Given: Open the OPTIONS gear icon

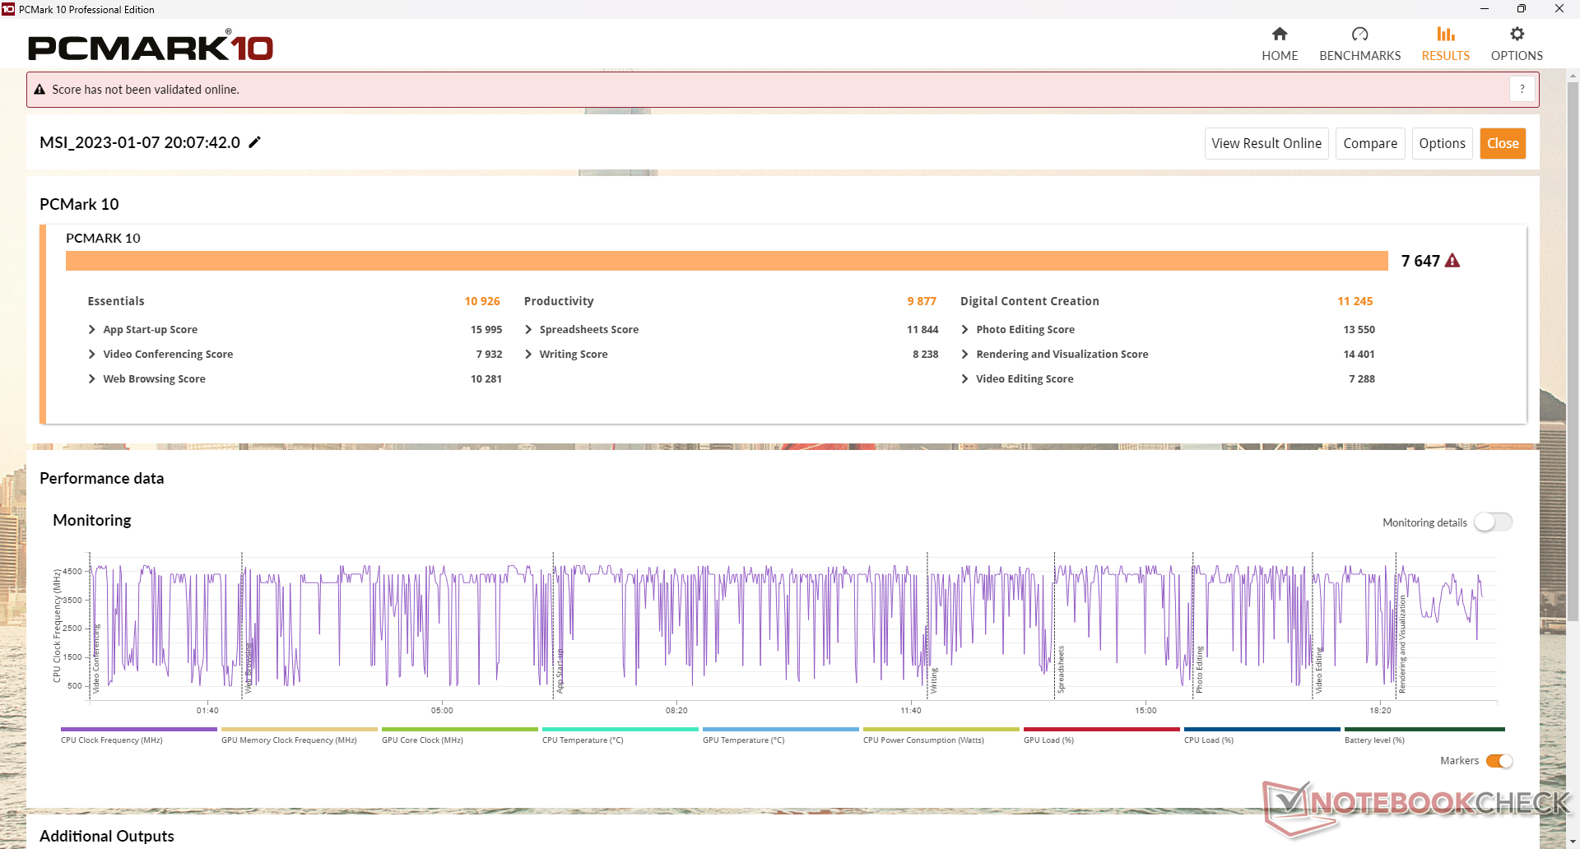Looking at the screenshot, I should click(1517, 34).
